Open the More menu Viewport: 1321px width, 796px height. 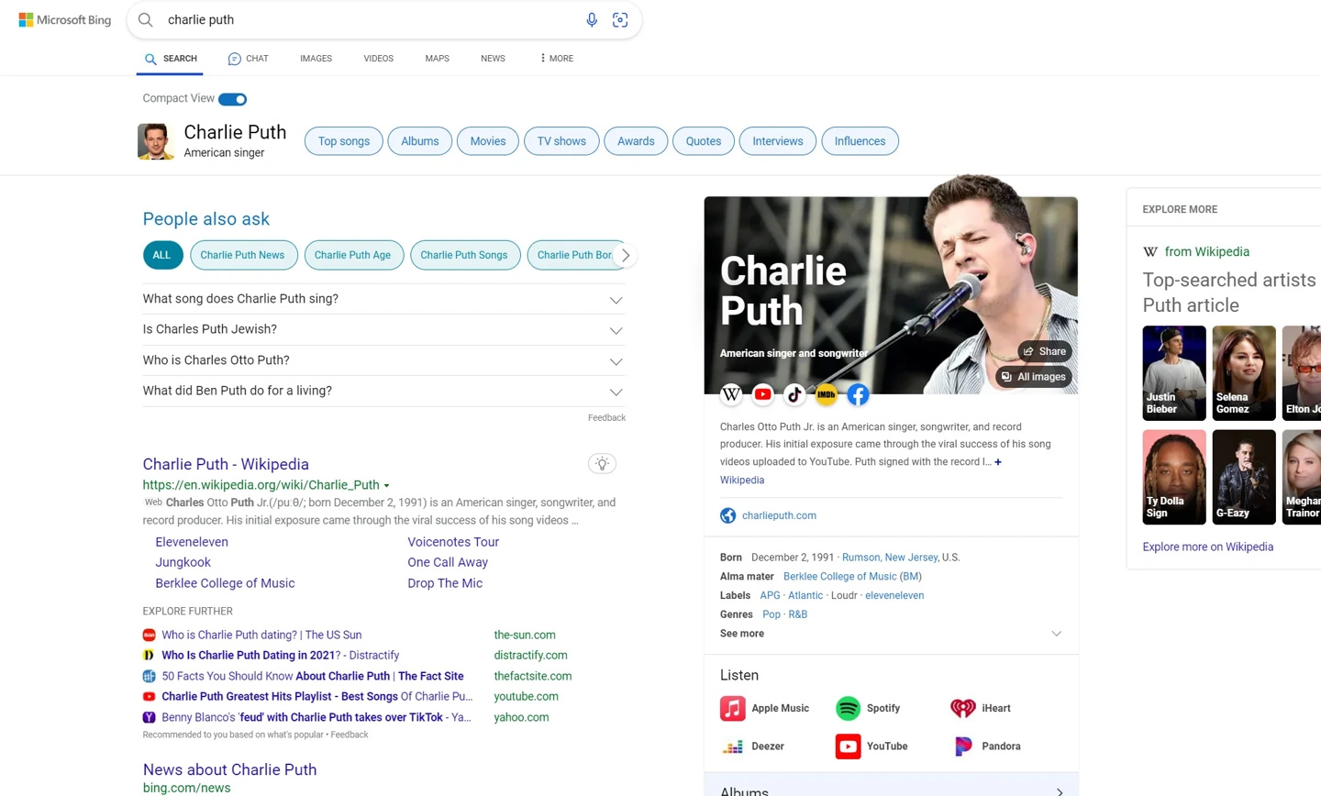556,59
